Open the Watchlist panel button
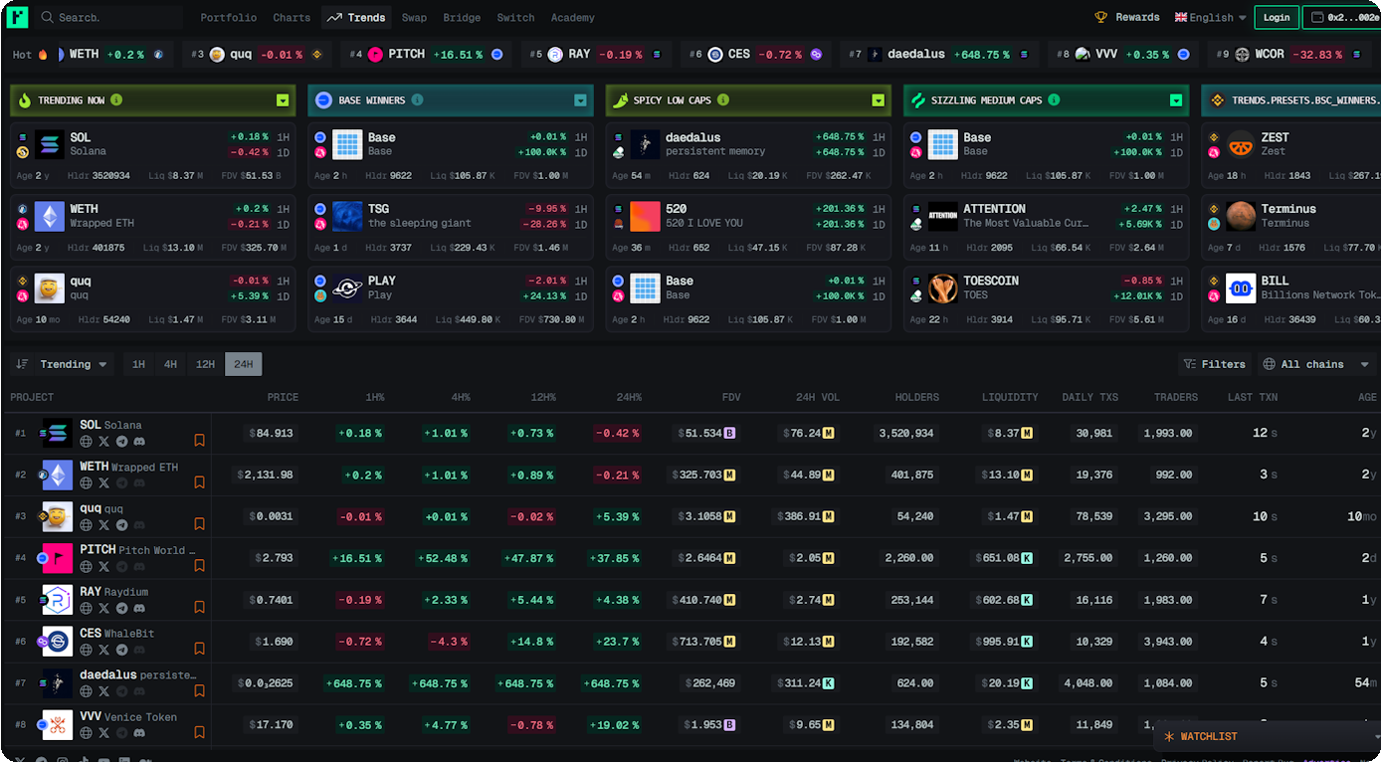 [x=1268, y=737]
